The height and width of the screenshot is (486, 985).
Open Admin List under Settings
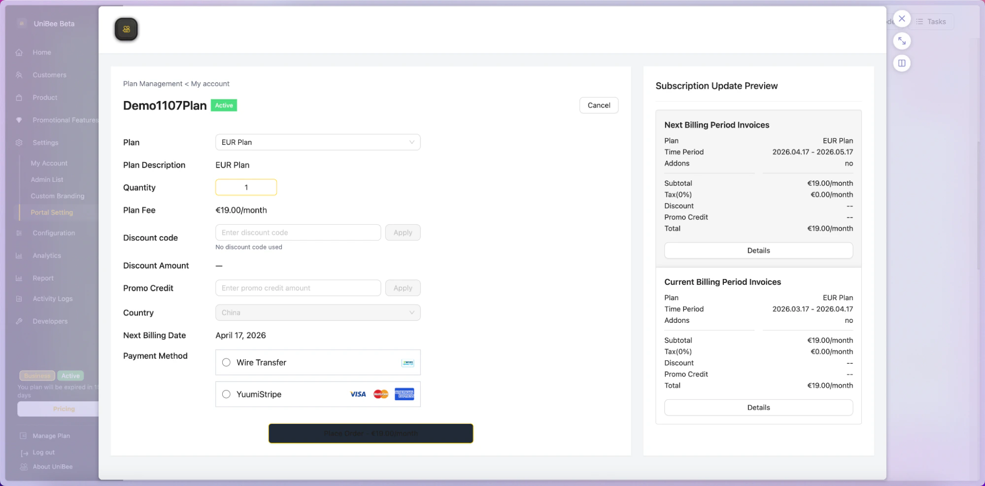coord(47,179)
